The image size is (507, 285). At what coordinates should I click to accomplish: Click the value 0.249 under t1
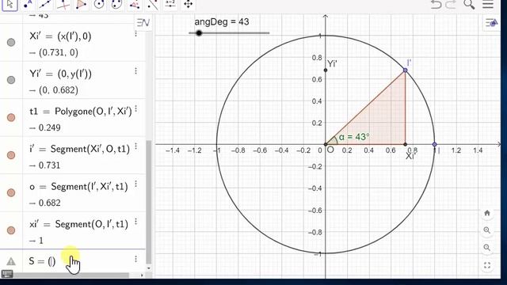click(49, 127)
